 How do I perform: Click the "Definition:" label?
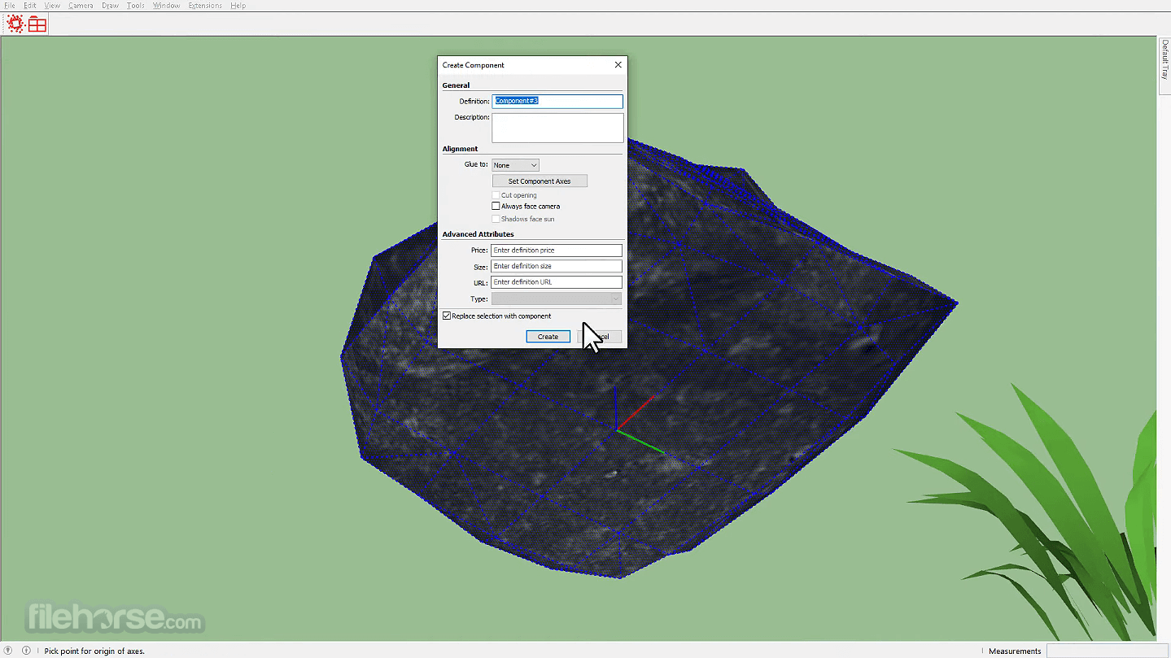click(474, 102)
